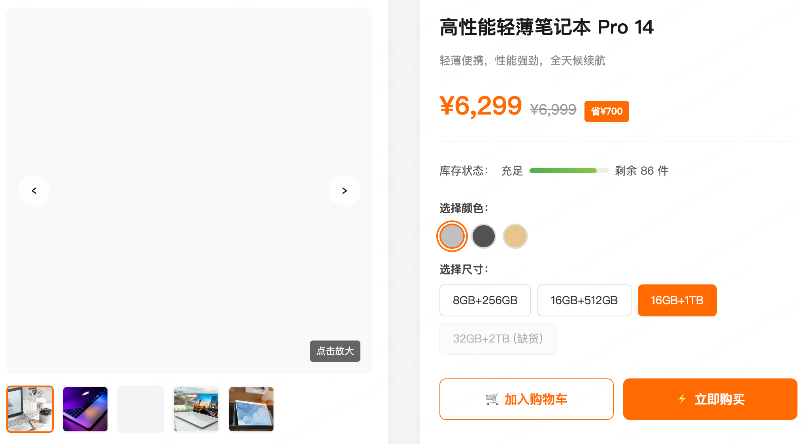Viewport: 803px width, 444px height.
Task: Click 点击放大 to enlarge the image
Action: 335,351
